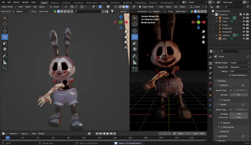Adjust the Render Samples 128 field
The image size is (251, 145).
238,114
